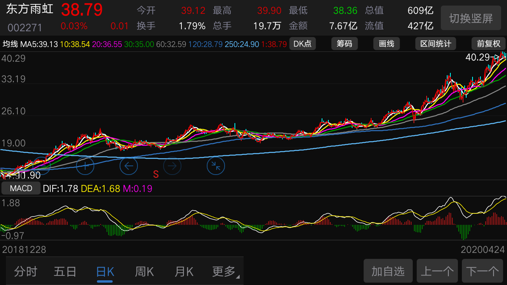
Task: Switch to portrait with 切换竖屏
Action: [471, 18]
